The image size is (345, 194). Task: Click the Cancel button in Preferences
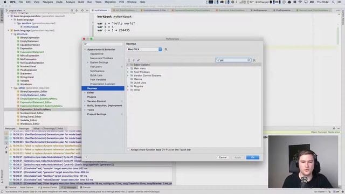pyautogui.click(x=223, y=157)
